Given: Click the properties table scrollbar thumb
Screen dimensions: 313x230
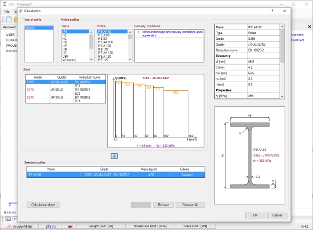Looking at the screenshot, I should [282, 46].
